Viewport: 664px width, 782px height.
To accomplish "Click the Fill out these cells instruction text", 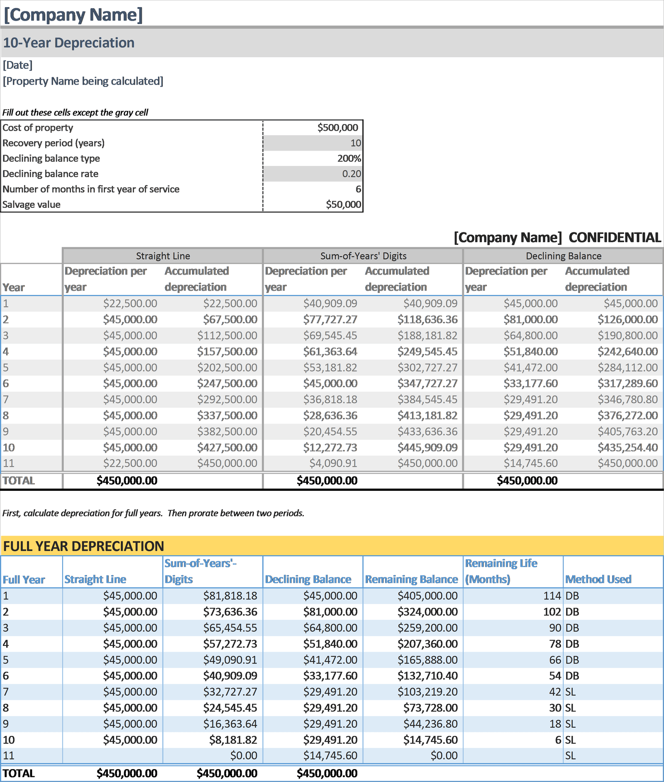I will coord(75,112).
